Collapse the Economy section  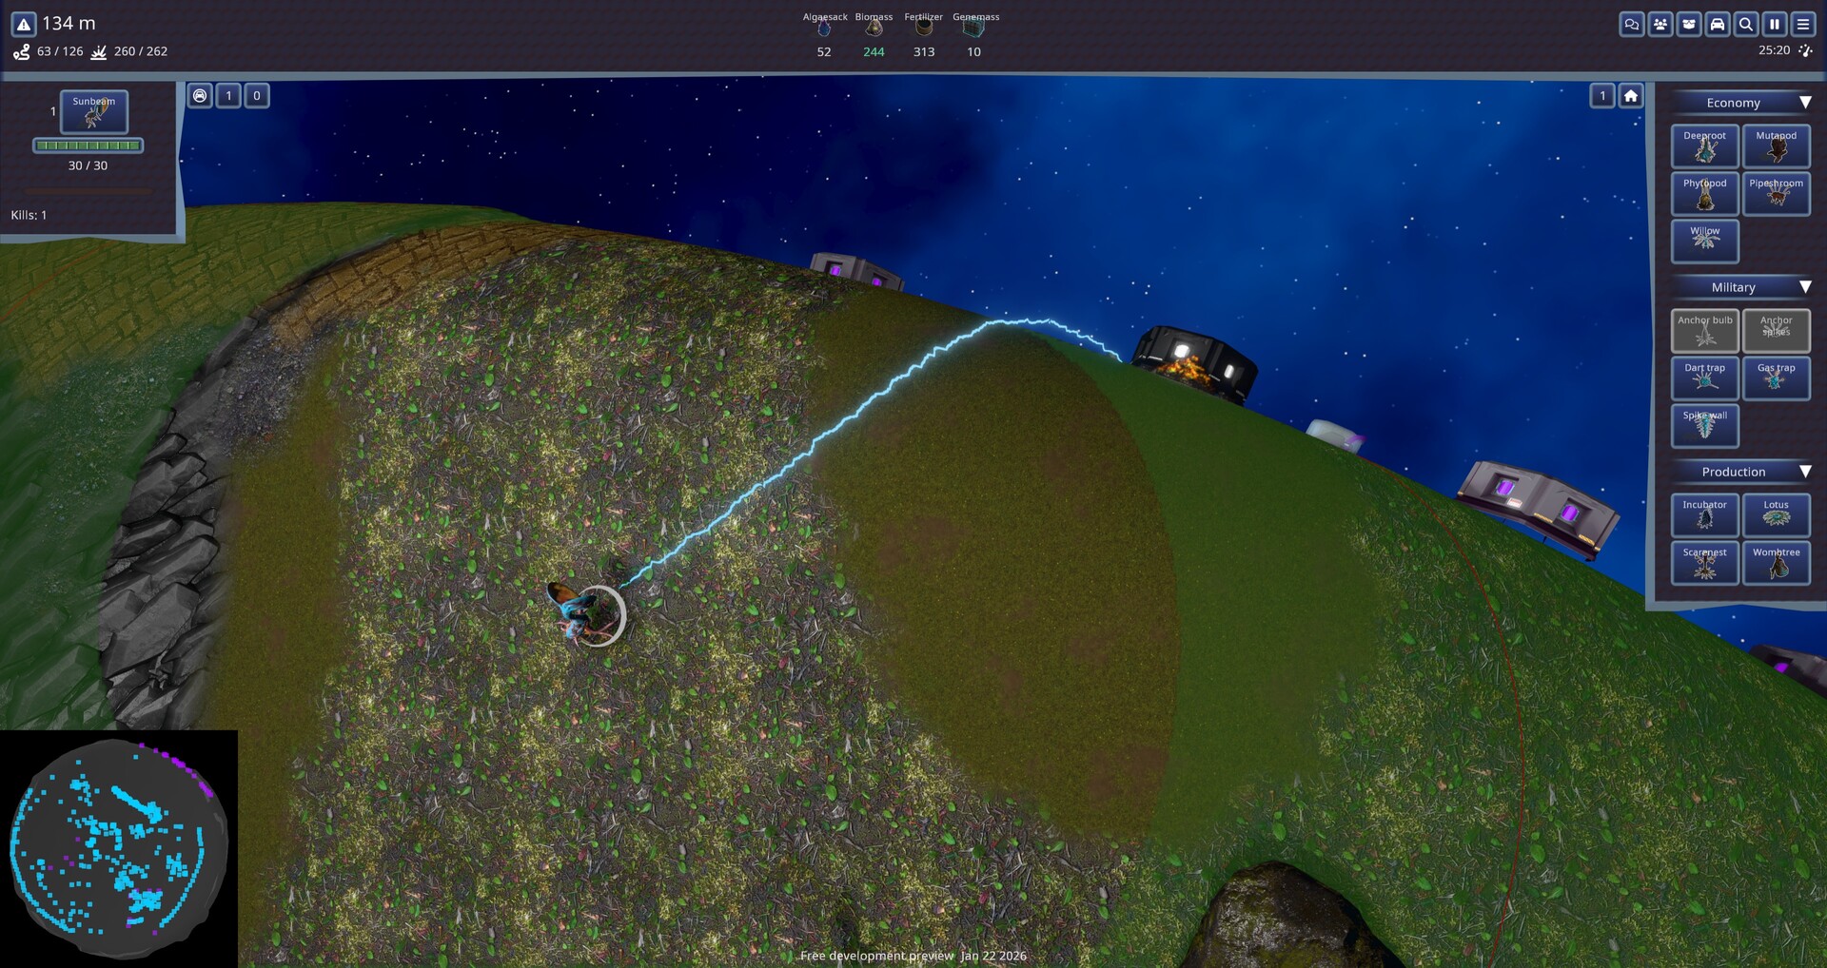(x=1805, y=102)
